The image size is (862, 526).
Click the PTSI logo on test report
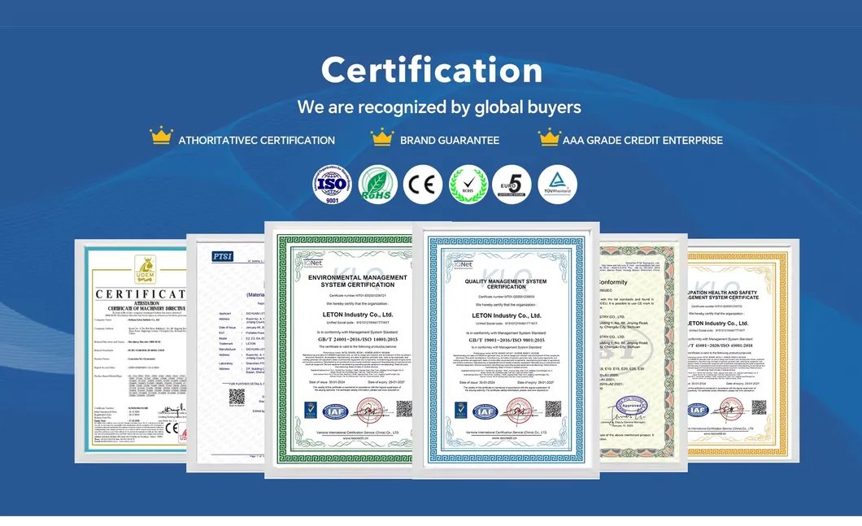(223, 257)
